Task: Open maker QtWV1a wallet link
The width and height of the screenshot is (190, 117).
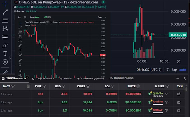Action: pos(158,93)
